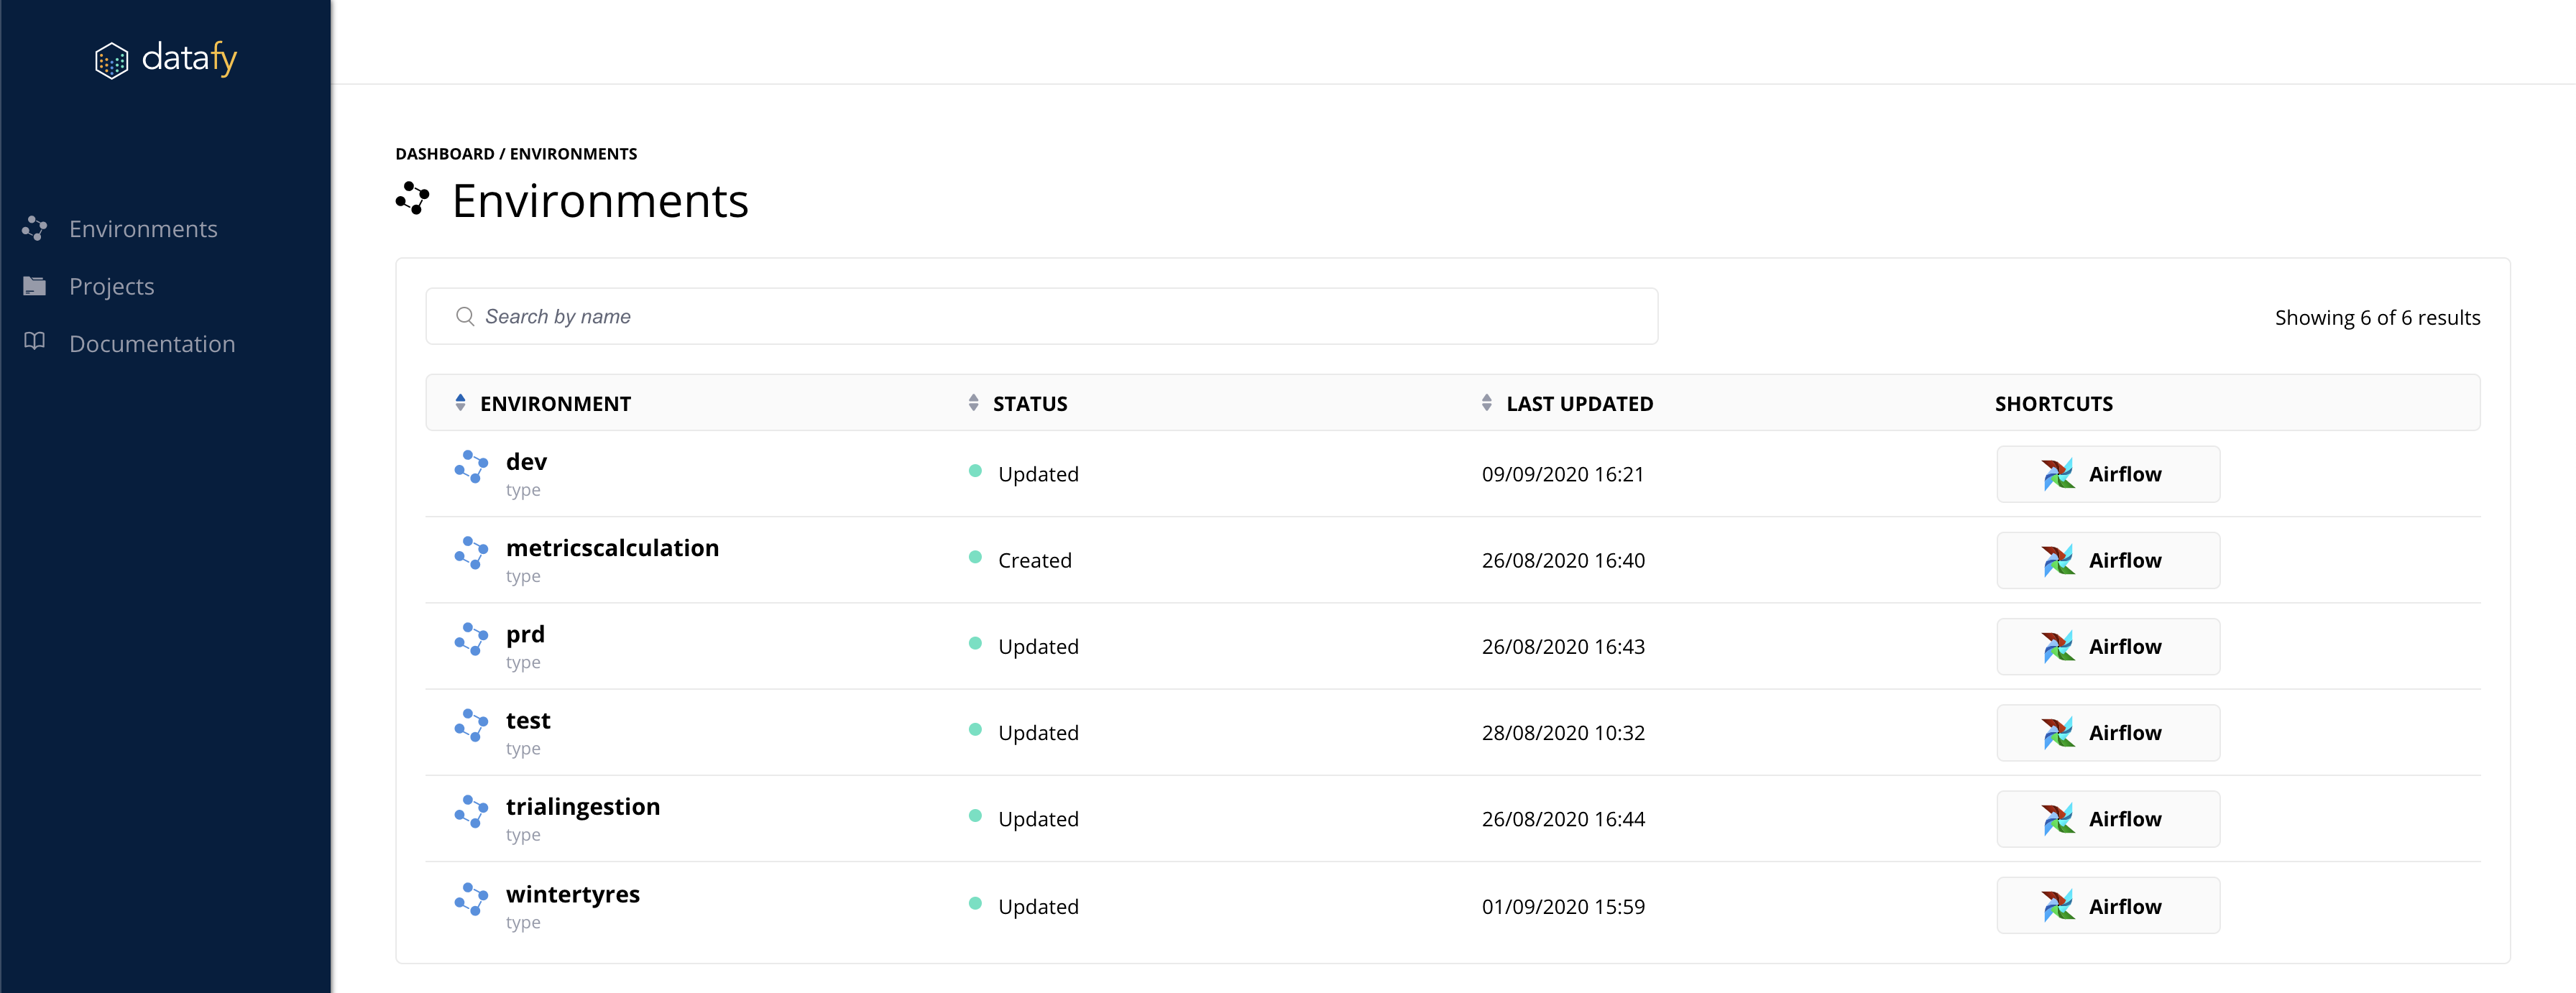The height and width of the screenshot is (993, 2576).
Task: Open Projects in the sidebar
Action: coord(111,287)
